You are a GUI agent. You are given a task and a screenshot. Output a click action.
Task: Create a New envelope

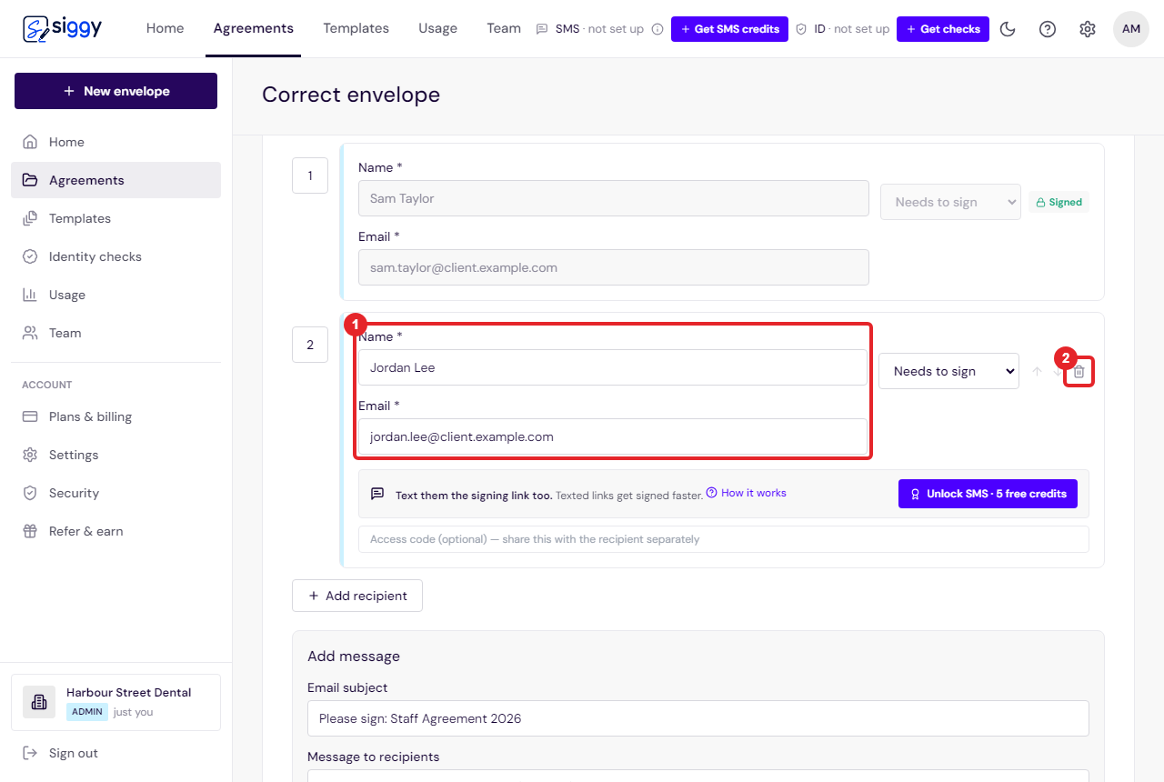pyautogui.click(x=115, y=91)
